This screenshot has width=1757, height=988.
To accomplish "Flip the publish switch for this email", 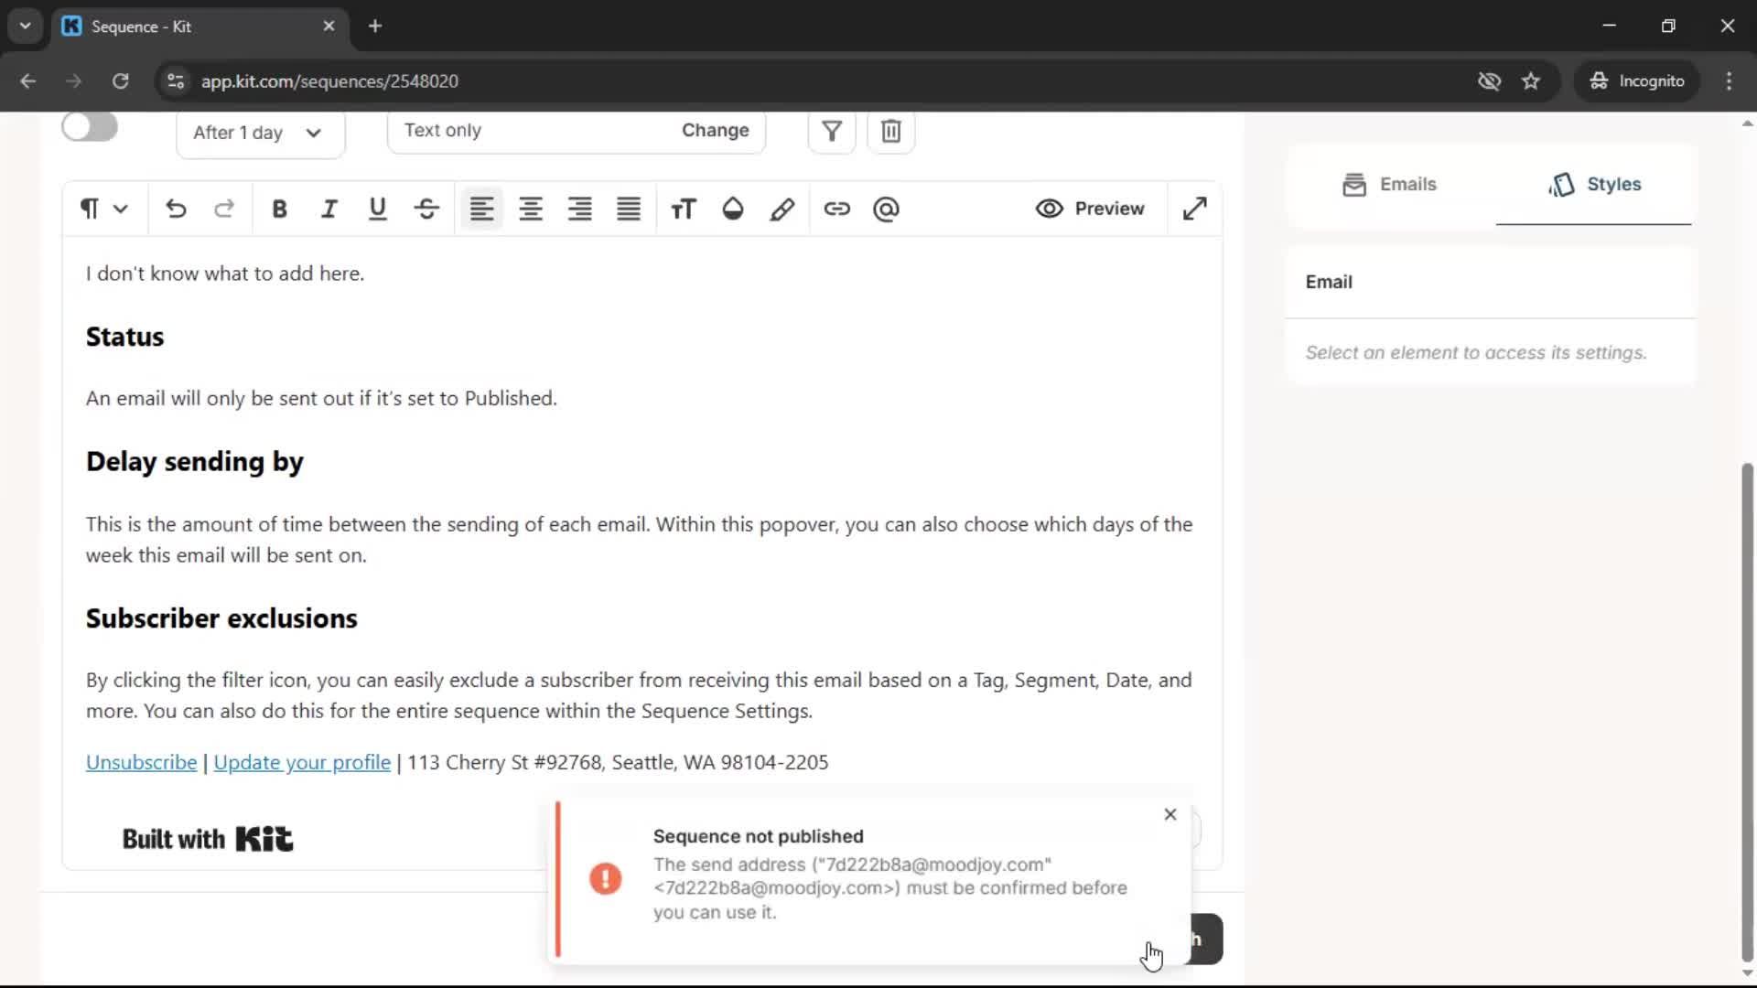I will click(89, 127).
